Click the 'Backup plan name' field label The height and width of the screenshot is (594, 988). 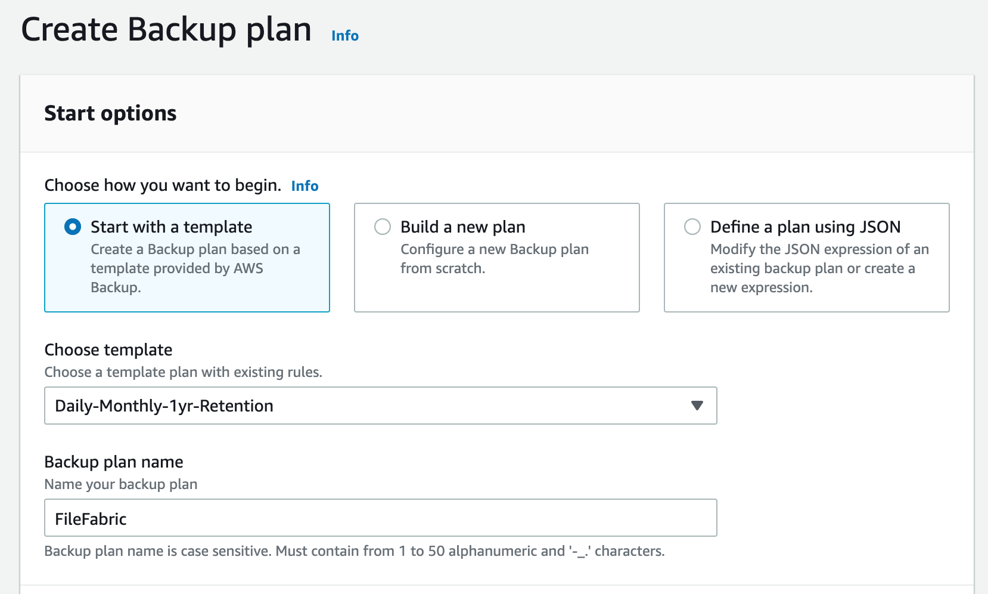(114, 462)
